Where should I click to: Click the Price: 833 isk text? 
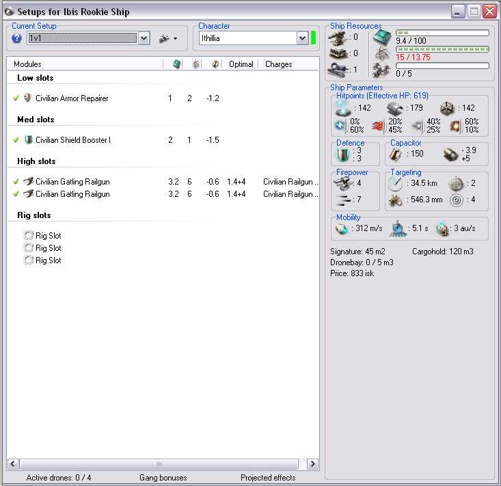[x=352, y=273]
